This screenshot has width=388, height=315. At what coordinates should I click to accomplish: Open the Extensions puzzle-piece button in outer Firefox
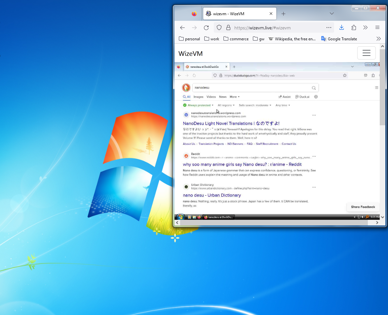pos(354,28)
